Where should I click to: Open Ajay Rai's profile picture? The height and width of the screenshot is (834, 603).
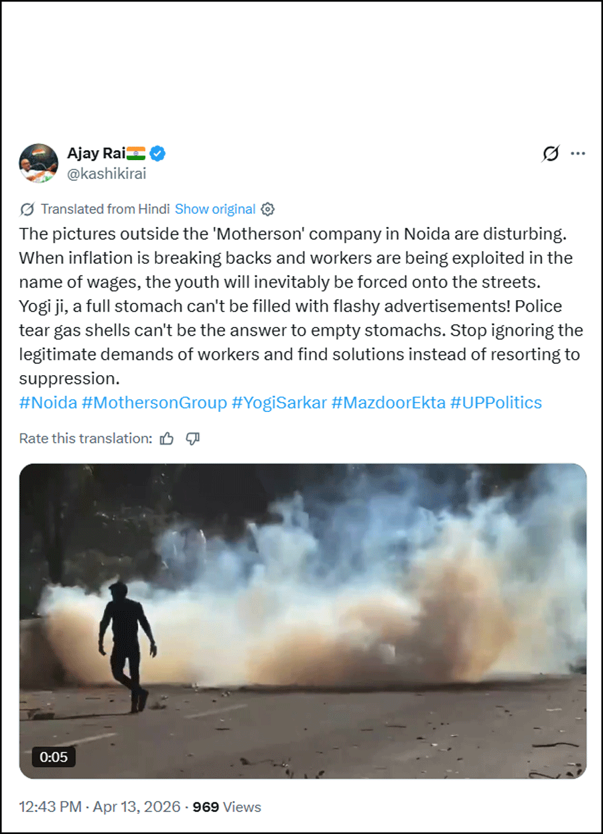point(38,163)
